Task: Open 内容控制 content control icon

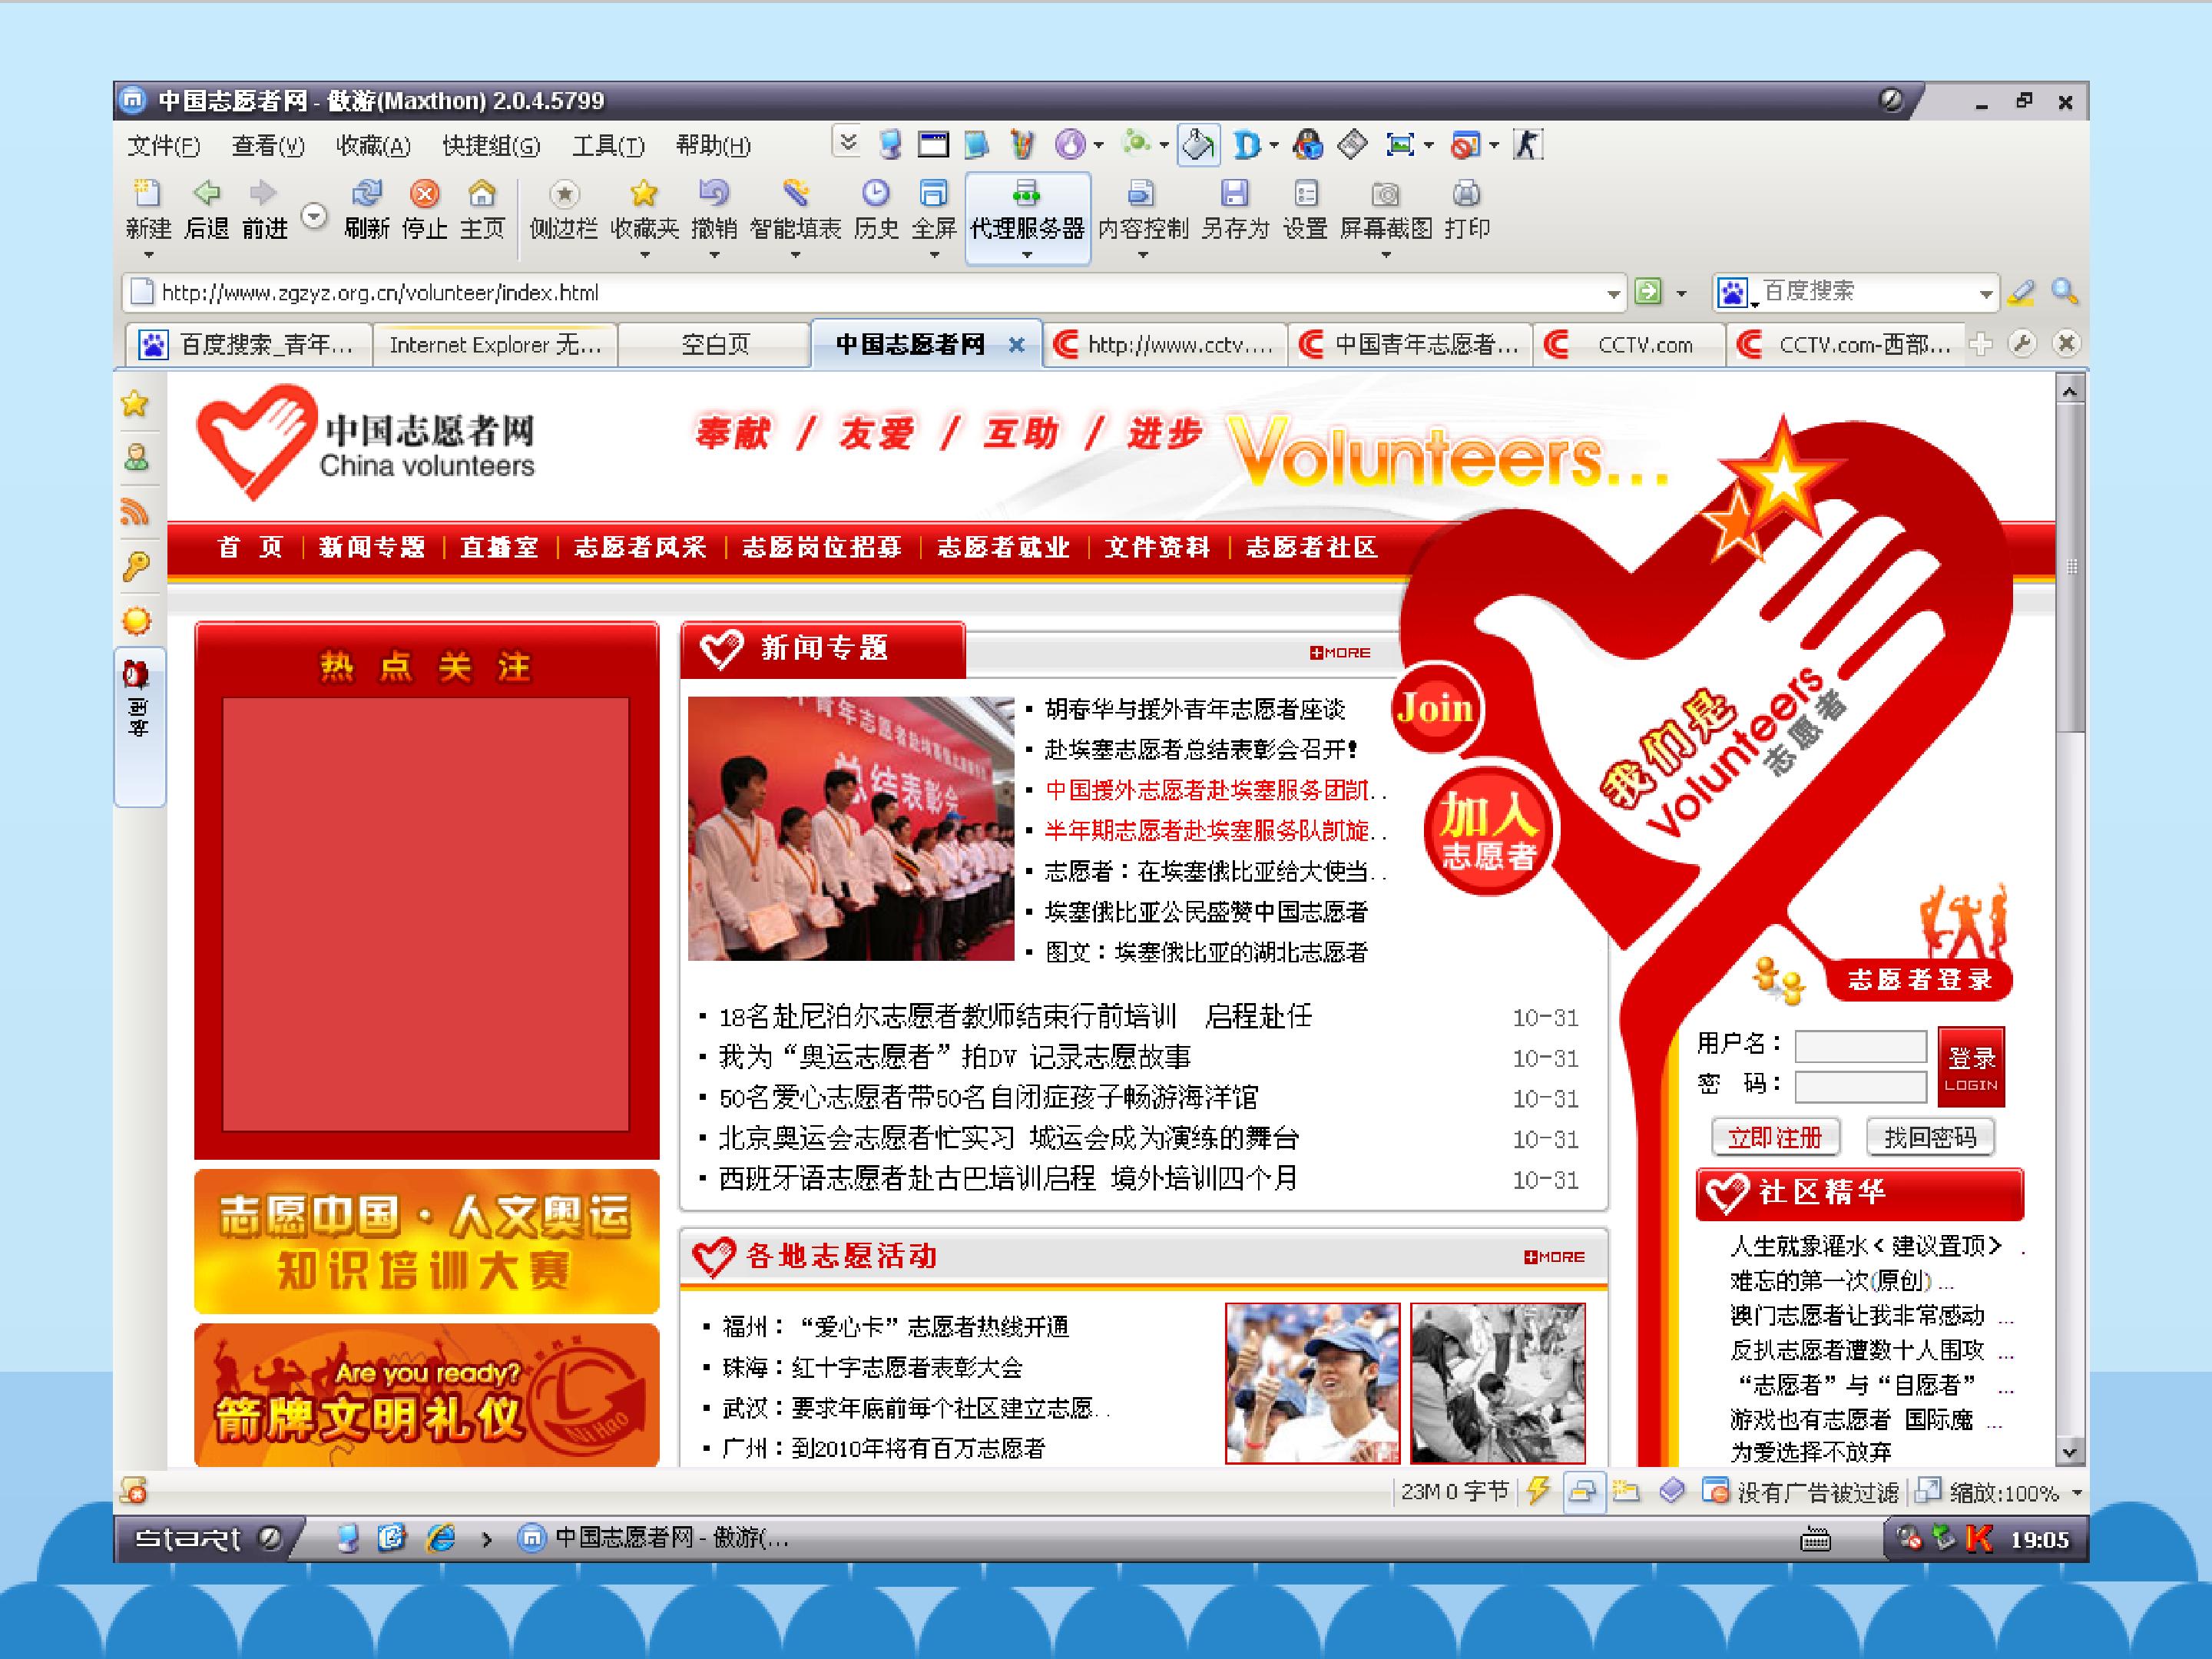Action: [x=1142, y=193]
